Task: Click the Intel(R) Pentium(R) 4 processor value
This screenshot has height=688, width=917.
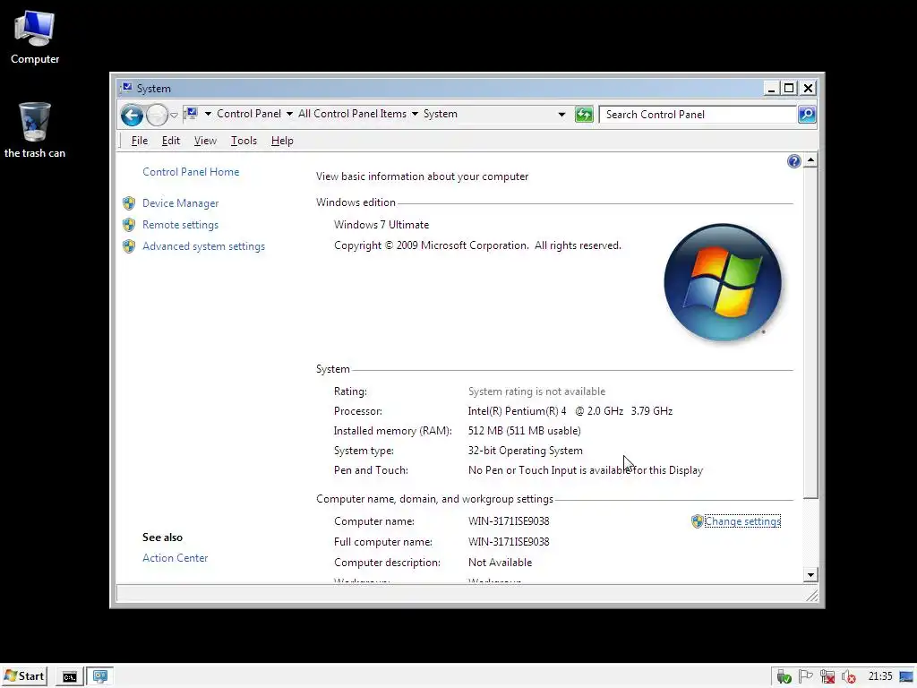Action: (x=570, y=411)
